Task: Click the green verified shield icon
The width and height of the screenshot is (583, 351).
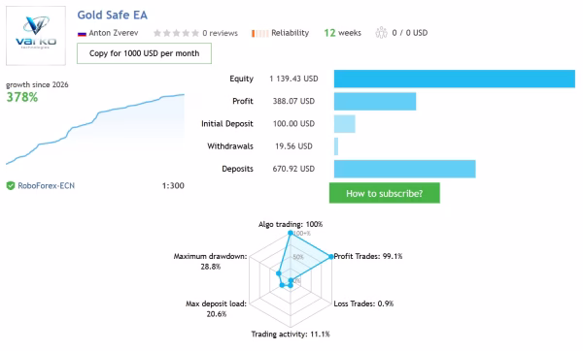Action: [11, 185]
